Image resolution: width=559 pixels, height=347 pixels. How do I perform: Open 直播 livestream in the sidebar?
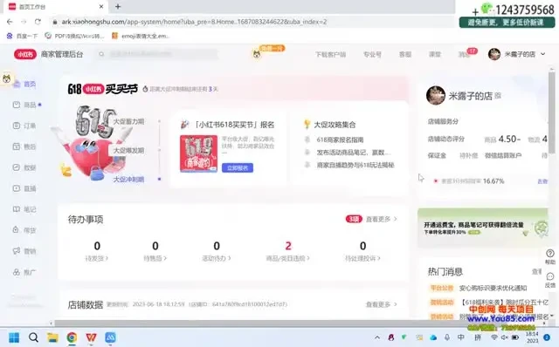(x=25, y=188)
